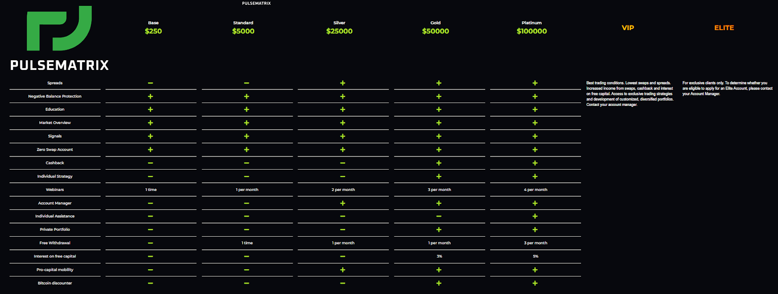Click Free Withdrawal '1 time' under Standard
The image size is (778, 294).
[247, 243]
